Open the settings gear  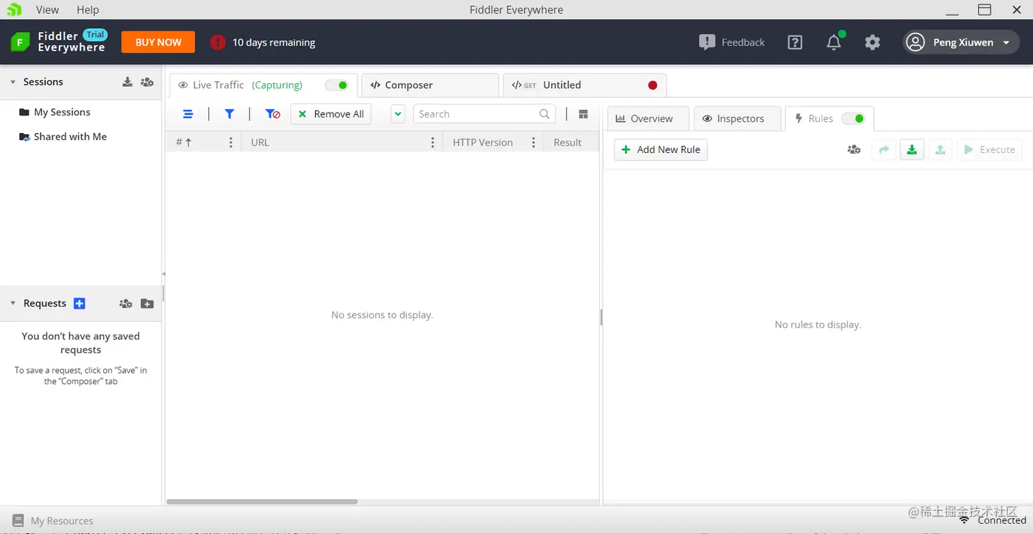coord(872,42)
